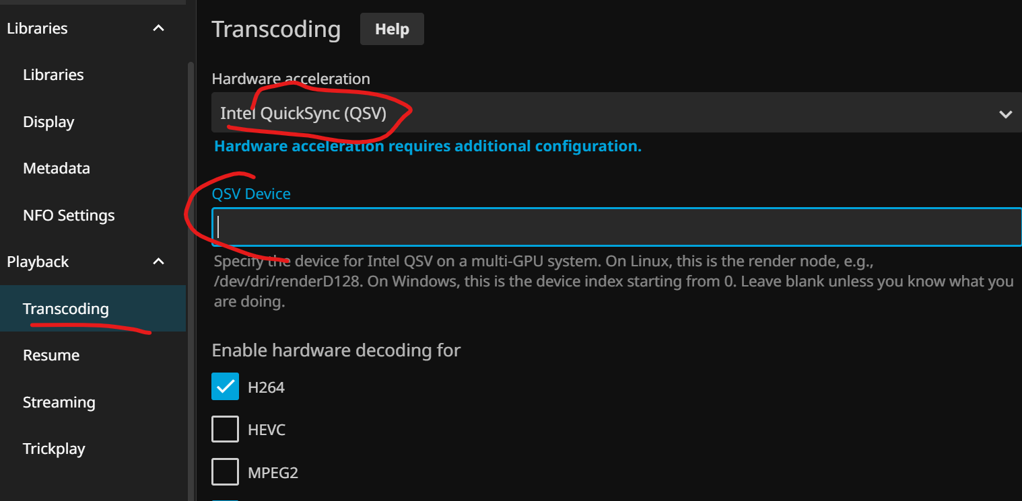This screenshot has height=501, width=1022.
Task: Open hardware acceleration additional configuration link
Action: (x=428, y=146)
